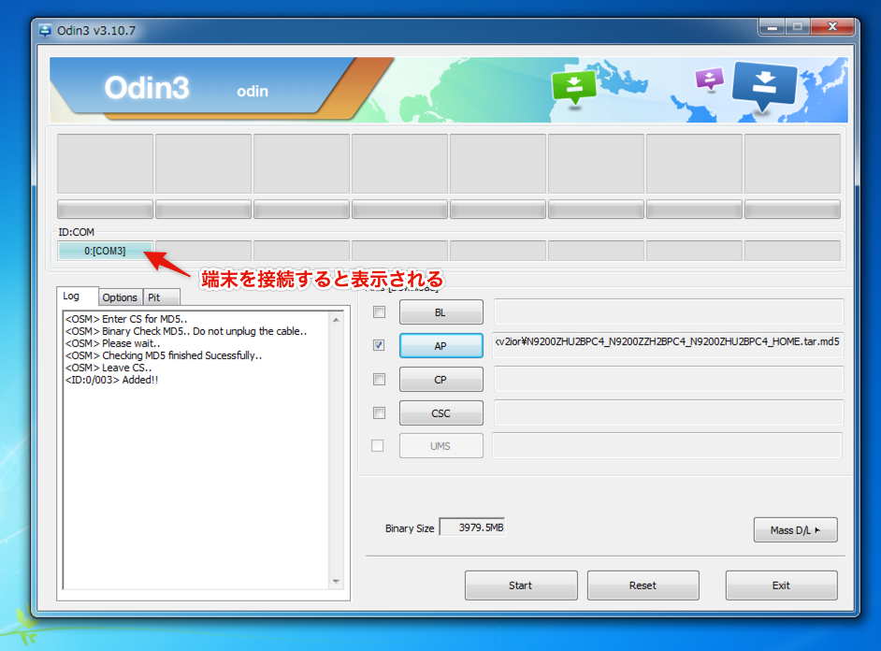Click the empty CP file path field
The height and width of the screenshot is (651, 881).
coord(668,379)
